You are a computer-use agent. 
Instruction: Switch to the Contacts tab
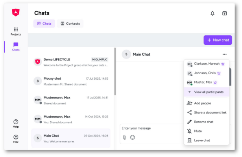pos(70,24)
